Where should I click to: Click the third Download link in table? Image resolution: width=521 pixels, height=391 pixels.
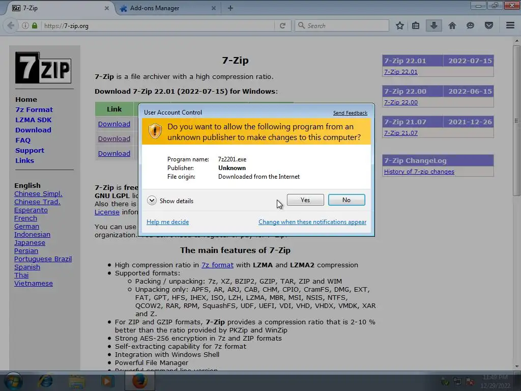pyautogui.click(x=114, y=153)
